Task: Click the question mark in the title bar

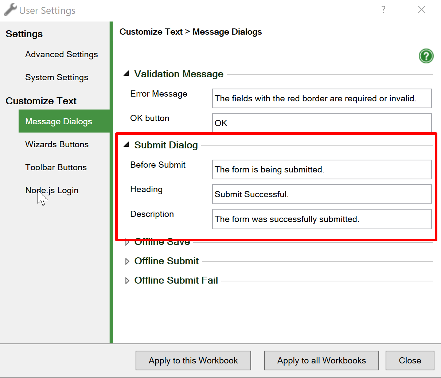Action: [x=383, y=9]
